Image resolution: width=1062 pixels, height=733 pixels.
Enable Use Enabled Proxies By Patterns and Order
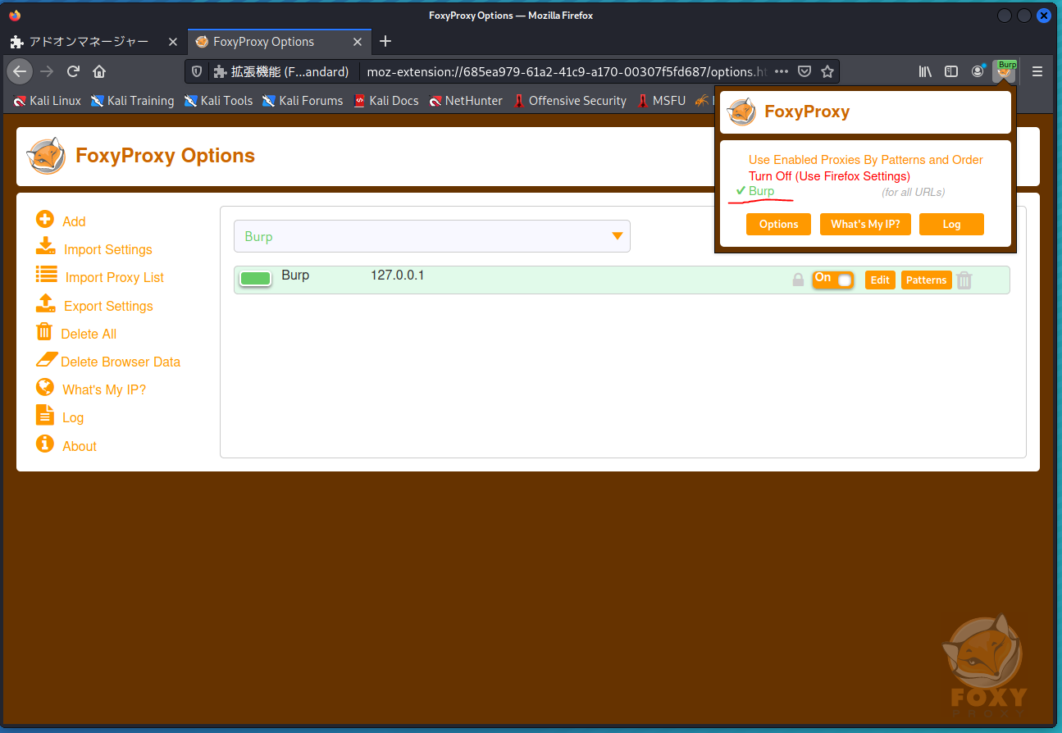(x=865, y=160)
